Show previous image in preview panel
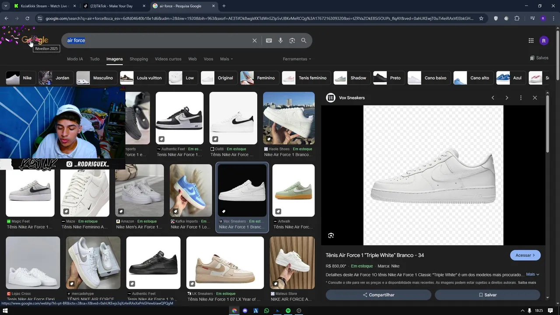The height and width of the screenshot is (315, 560). 493,98
